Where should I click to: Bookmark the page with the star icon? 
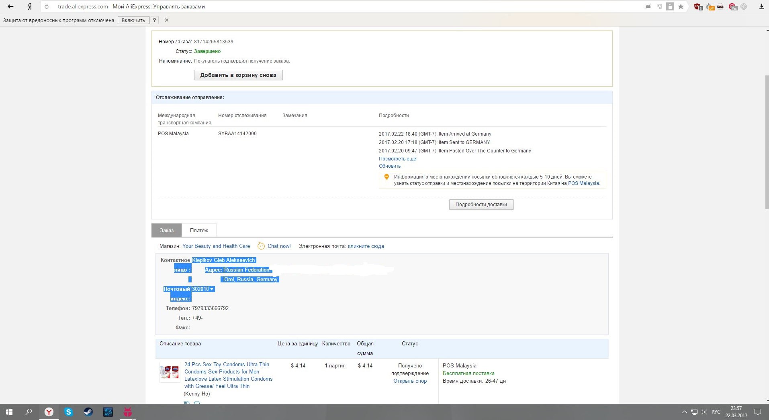(x=681, y=6)
